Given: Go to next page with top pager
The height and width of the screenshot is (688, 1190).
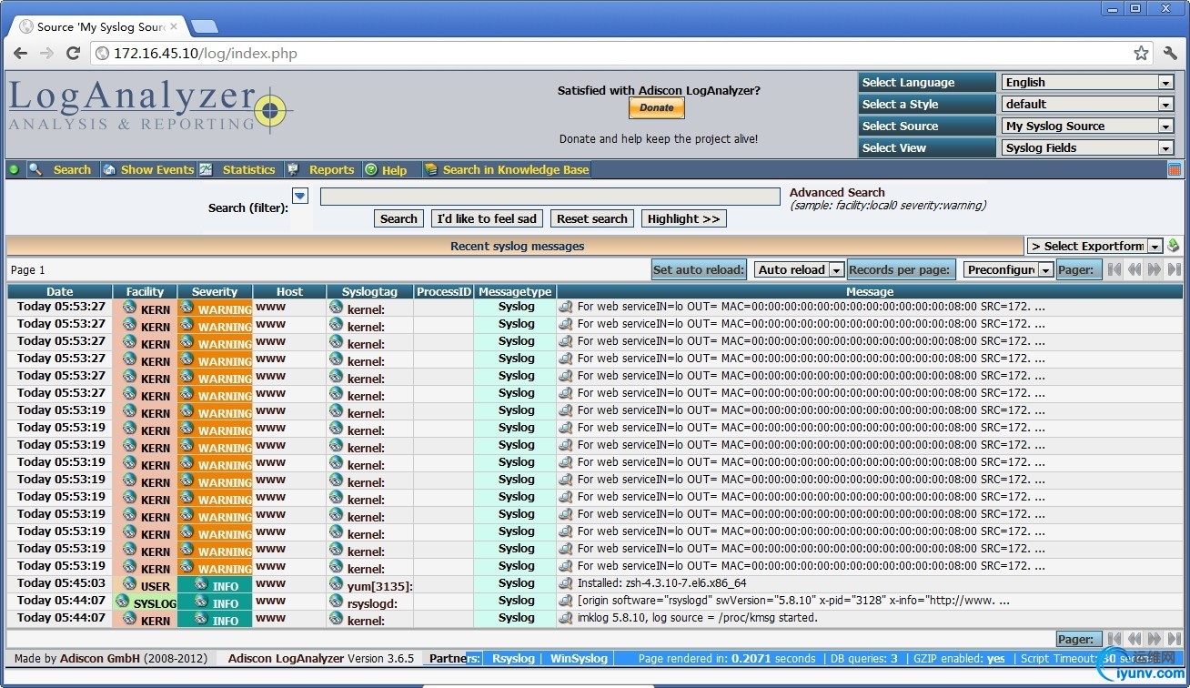Looking at the screenshot, I should pos(1155,269).
